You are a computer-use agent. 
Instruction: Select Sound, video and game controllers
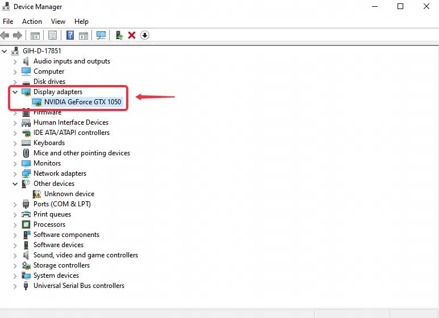pyautogui.click(x=86, y=255)
